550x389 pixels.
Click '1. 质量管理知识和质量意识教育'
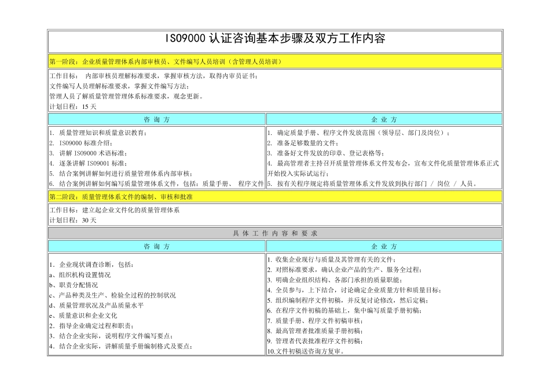pos(98,133)
